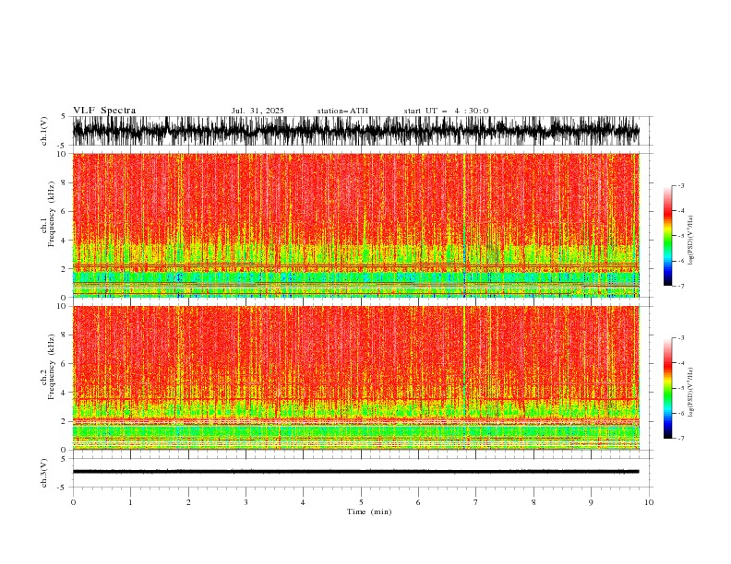Click the ch.1 PSD color scale bar
This screenshot has height=564, width=731.
coord(667,236)
